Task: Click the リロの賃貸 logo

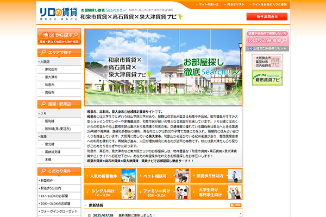Action: coord(59,14)
